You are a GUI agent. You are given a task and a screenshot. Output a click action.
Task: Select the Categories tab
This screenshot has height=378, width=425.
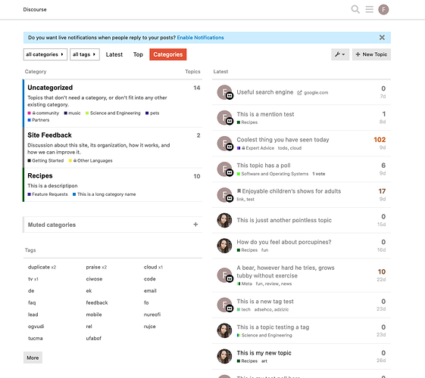[167, 54]
